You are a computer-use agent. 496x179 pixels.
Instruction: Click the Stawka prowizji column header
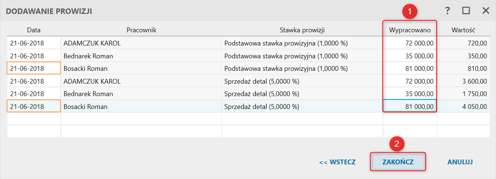(302, 30)
